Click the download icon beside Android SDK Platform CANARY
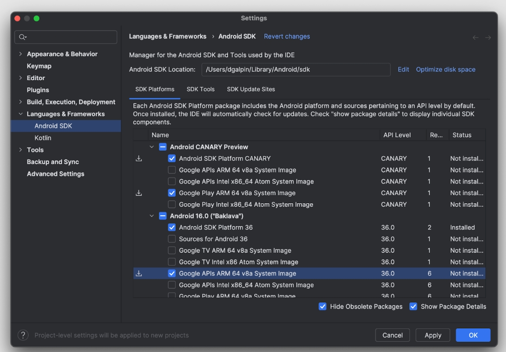 coord(139,159)
